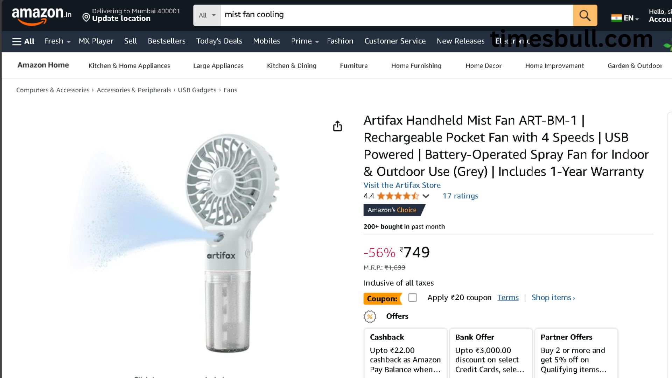Click the Offers percent badge icon
This screenshot has height=378, width=672.
[x=370, y=316]
